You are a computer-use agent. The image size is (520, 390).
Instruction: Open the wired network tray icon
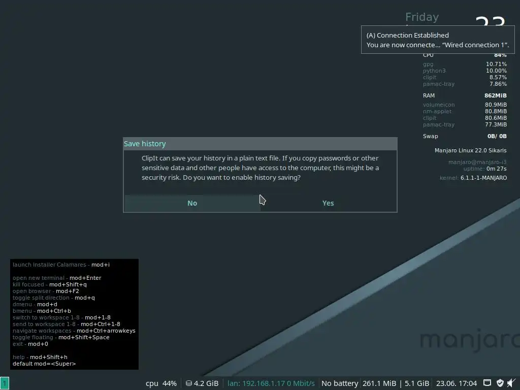click(x=487, y=383)
